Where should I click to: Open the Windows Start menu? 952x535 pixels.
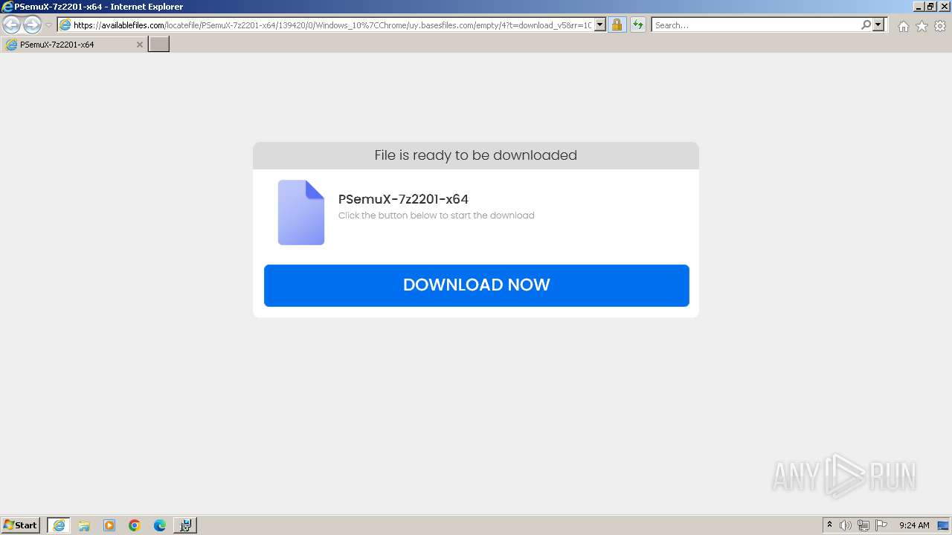[x=21, y=525]
